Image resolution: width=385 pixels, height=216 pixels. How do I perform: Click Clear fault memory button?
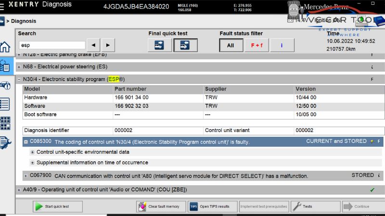point(159,206)
